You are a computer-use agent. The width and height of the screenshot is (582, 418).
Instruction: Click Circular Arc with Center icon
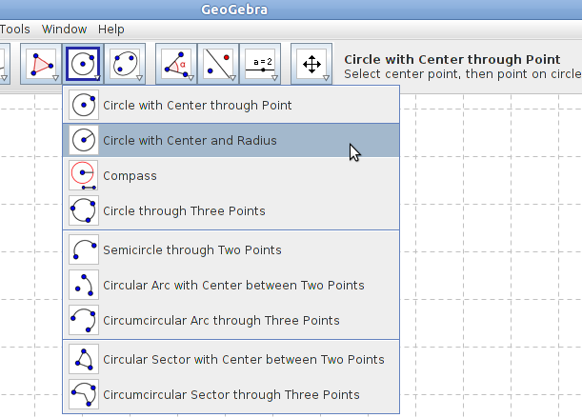pos(84,285)
